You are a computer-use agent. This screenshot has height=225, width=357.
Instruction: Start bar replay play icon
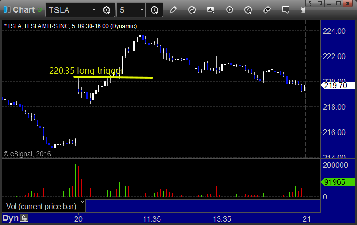pos(229,10)
